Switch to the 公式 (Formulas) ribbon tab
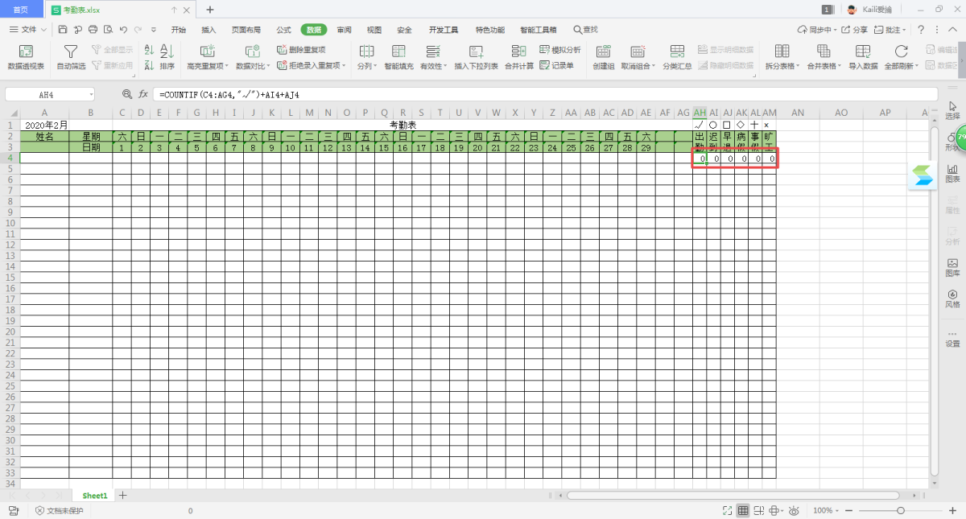966x519 pixels. coord(283,30)
